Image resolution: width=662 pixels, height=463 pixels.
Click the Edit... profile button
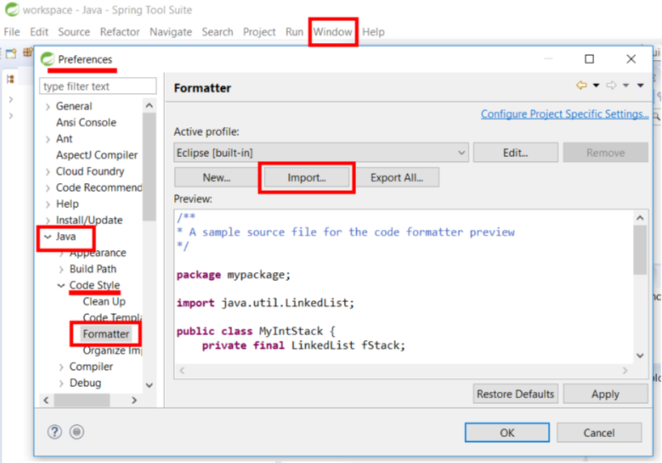click(516, 152)
